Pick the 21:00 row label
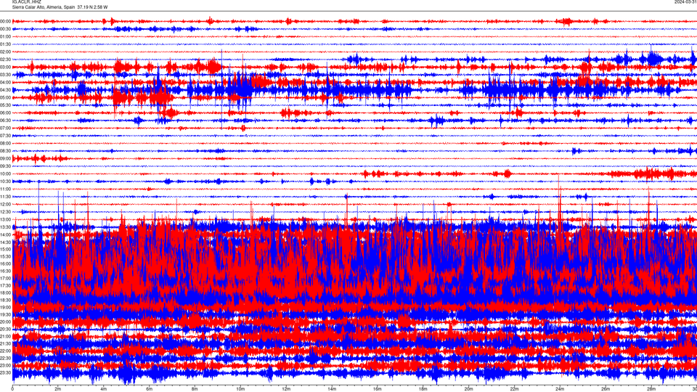The width and height of the screenshot is (697, 392). coord(6,336)
